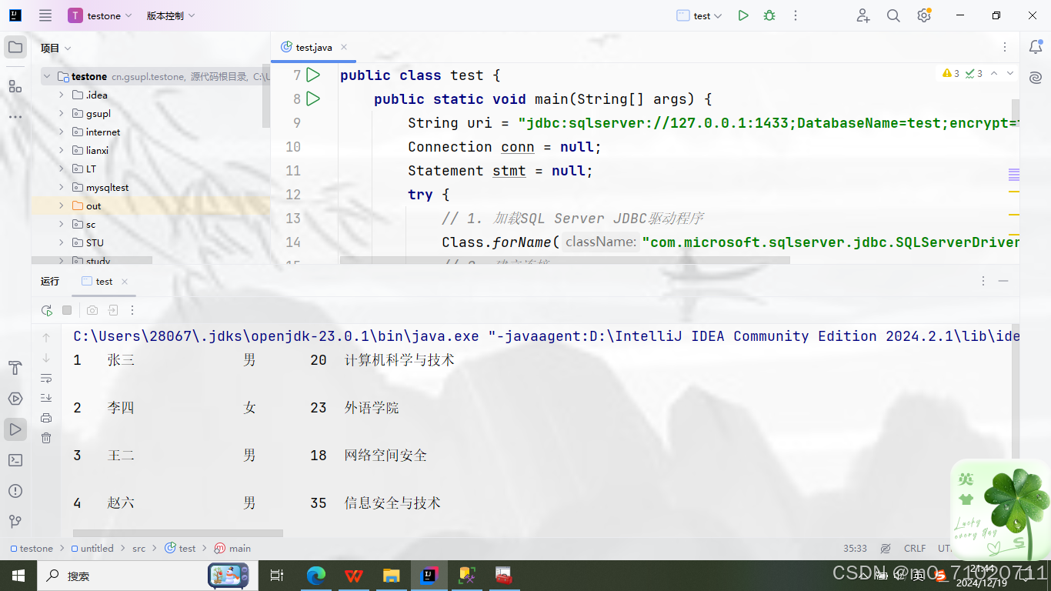Close the test.java editor tab
The width and height of the screenshot is (1051, 591).
[x=344, y=47]
